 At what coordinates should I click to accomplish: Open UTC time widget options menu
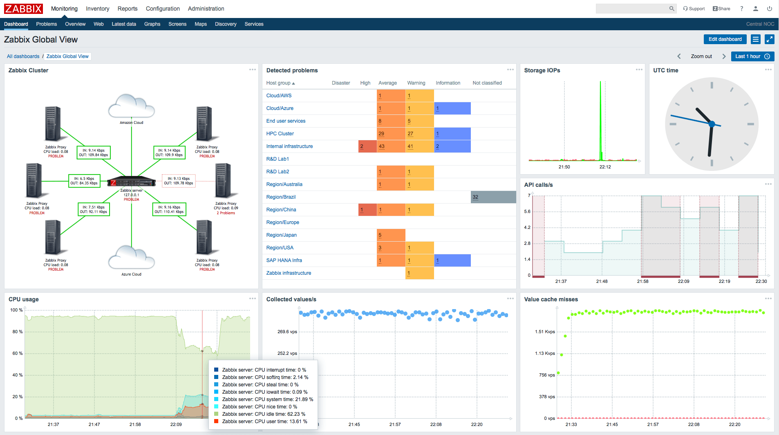[x=768, y=70]
